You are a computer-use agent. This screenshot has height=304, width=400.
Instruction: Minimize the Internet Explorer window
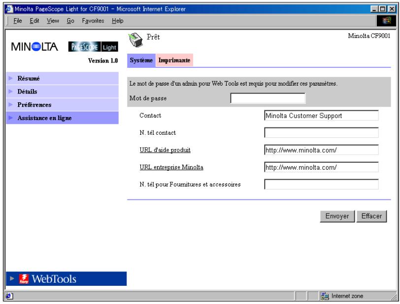pyautogui.click(x=374, y=9)
